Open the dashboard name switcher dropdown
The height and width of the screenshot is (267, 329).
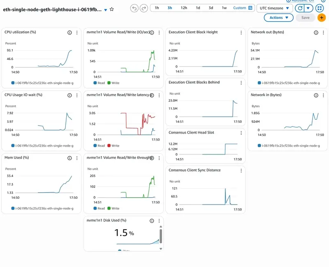[x=106, y=9]
